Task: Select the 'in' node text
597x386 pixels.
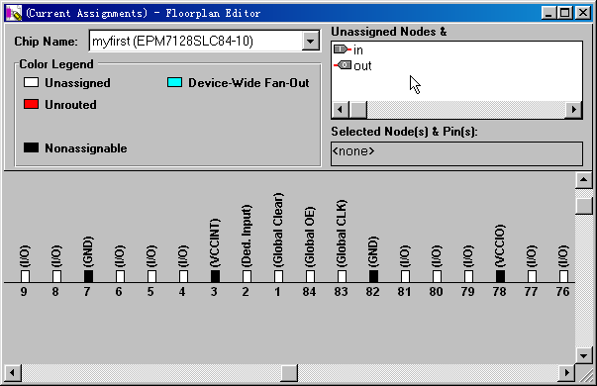Action: click(358, 49)
